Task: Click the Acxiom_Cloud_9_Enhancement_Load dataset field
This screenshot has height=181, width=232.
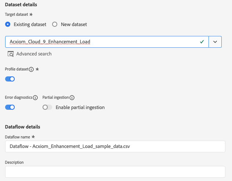Action: point(103,42)
